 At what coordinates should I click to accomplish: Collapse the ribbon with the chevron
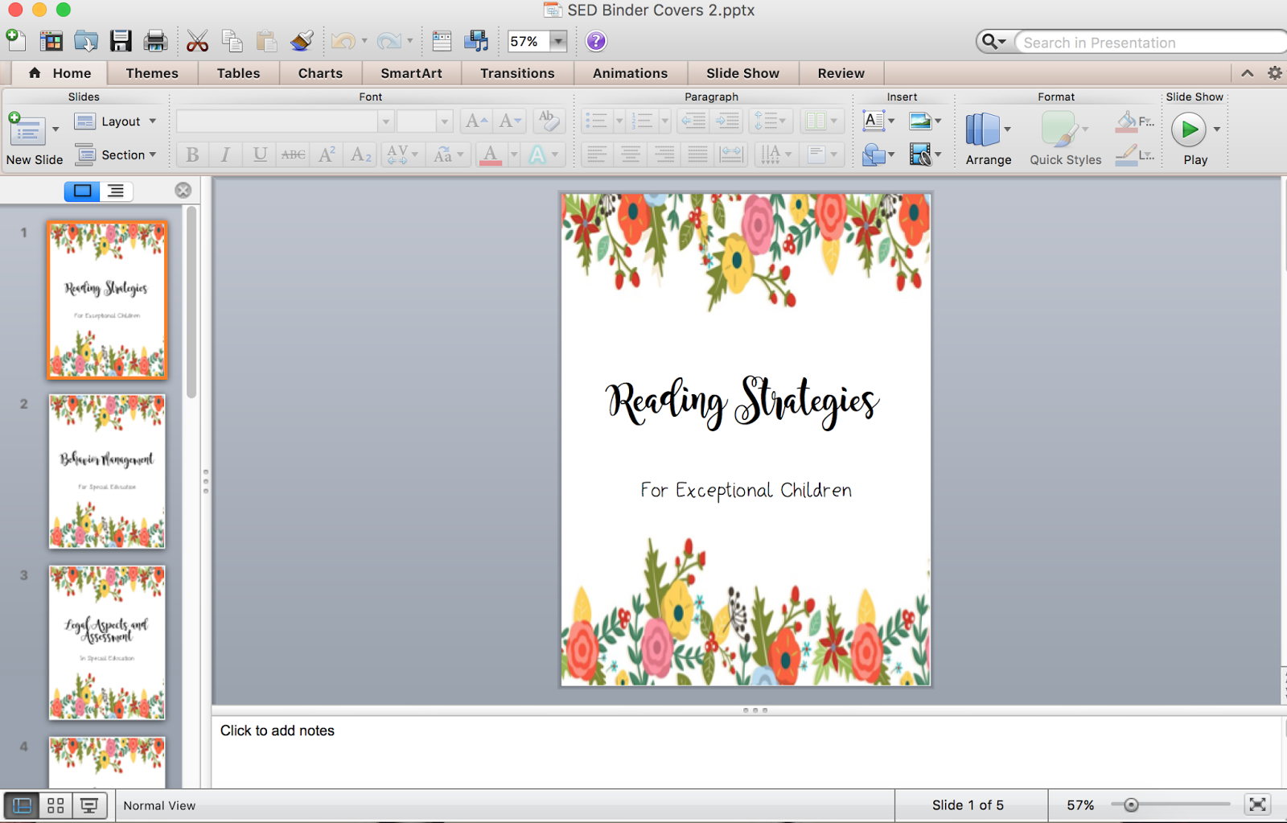click(1248, 73)
